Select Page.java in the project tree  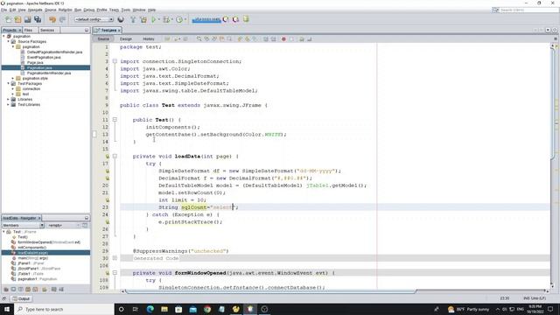35,62
